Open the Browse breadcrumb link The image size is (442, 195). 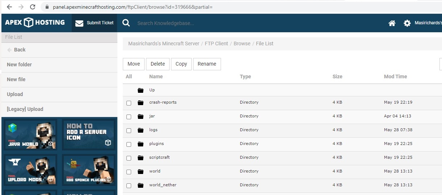tap(242, 43)
